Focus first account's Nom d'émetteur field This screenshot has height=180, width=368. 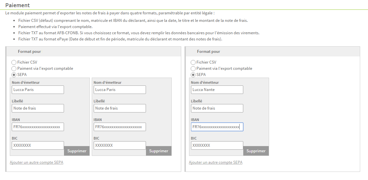click(38, 90)
